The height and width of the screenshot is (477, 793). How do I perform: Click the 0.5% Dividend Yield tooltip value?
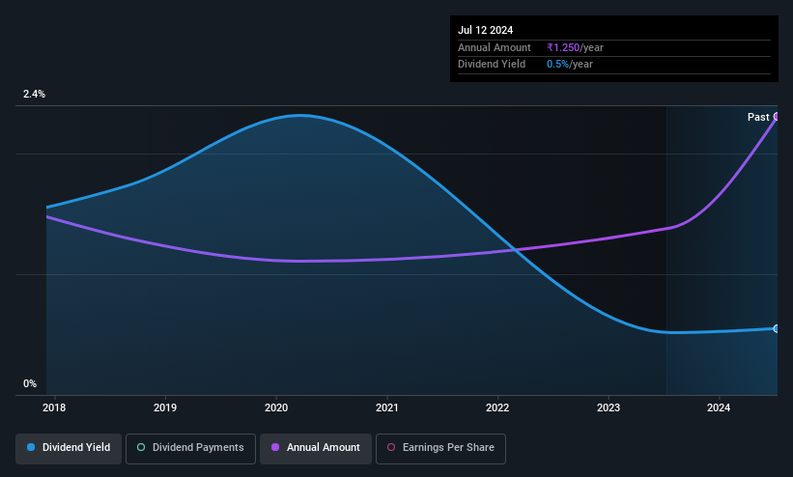coord(558,65)
